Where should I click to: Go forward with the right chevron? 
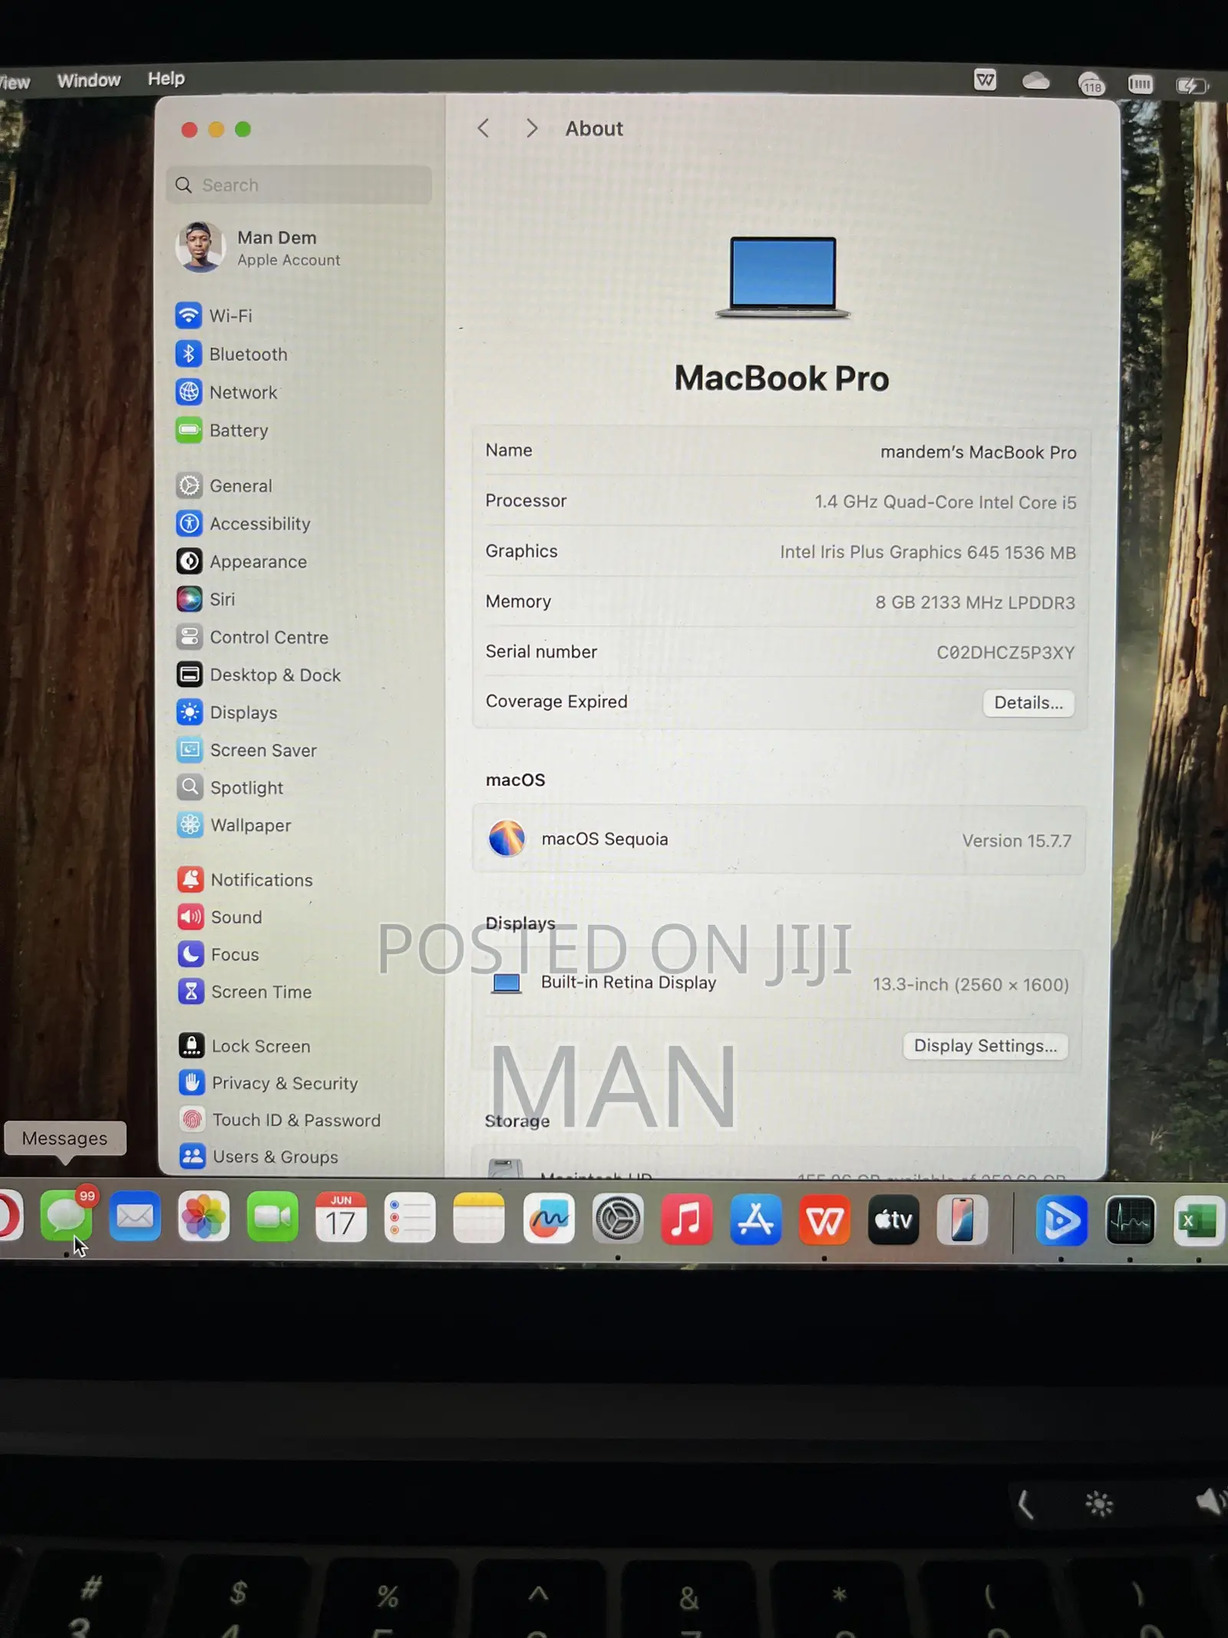(531, 128)
